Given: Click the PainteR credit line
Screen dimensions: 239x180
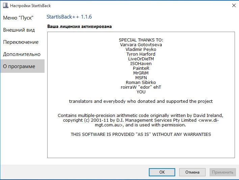Looking at the screenshot, I should (x=141, y=68).
